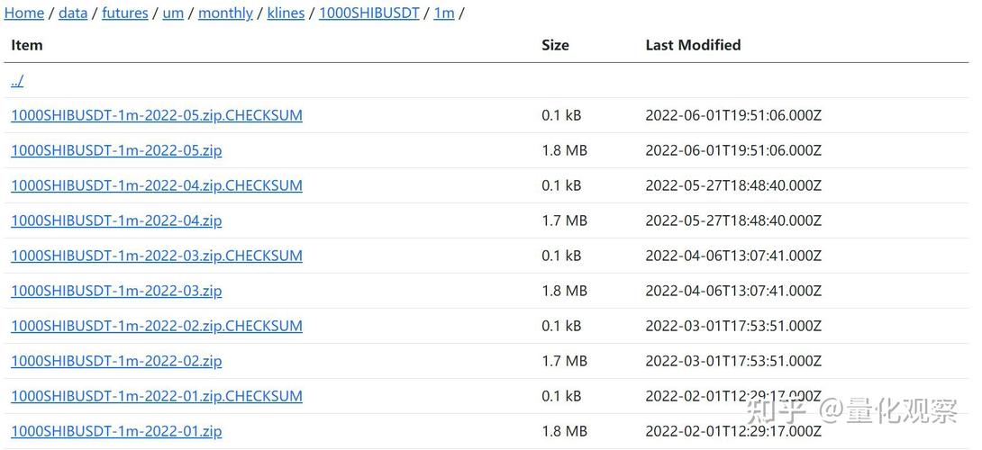Click the Last Modified column header
The height and width of the screenshot is (450, 982).
click(x=693, y=45)
